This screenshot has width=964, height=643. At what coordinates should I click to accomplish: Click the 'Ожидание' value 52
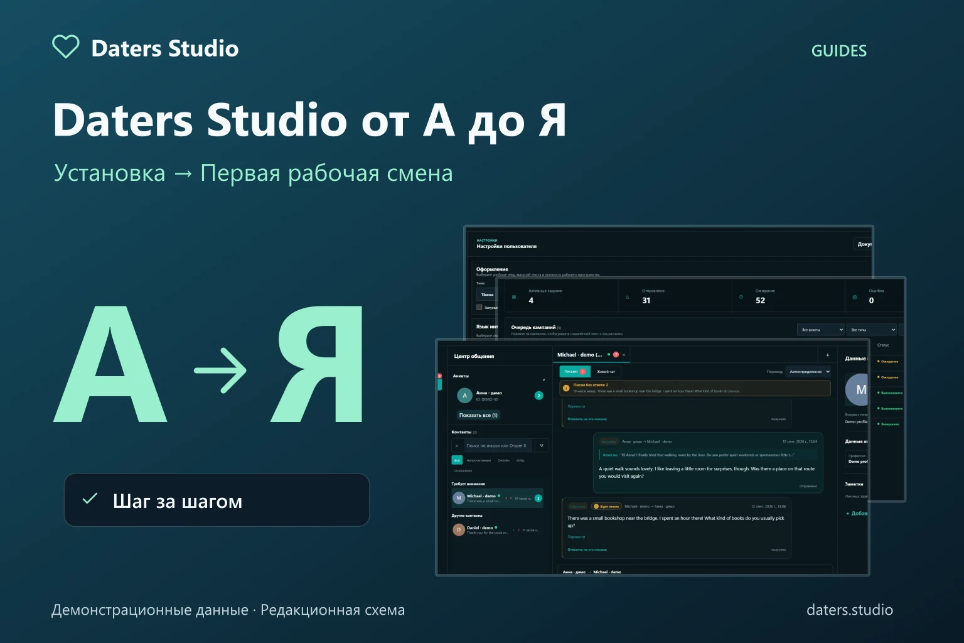coord(760,300)
